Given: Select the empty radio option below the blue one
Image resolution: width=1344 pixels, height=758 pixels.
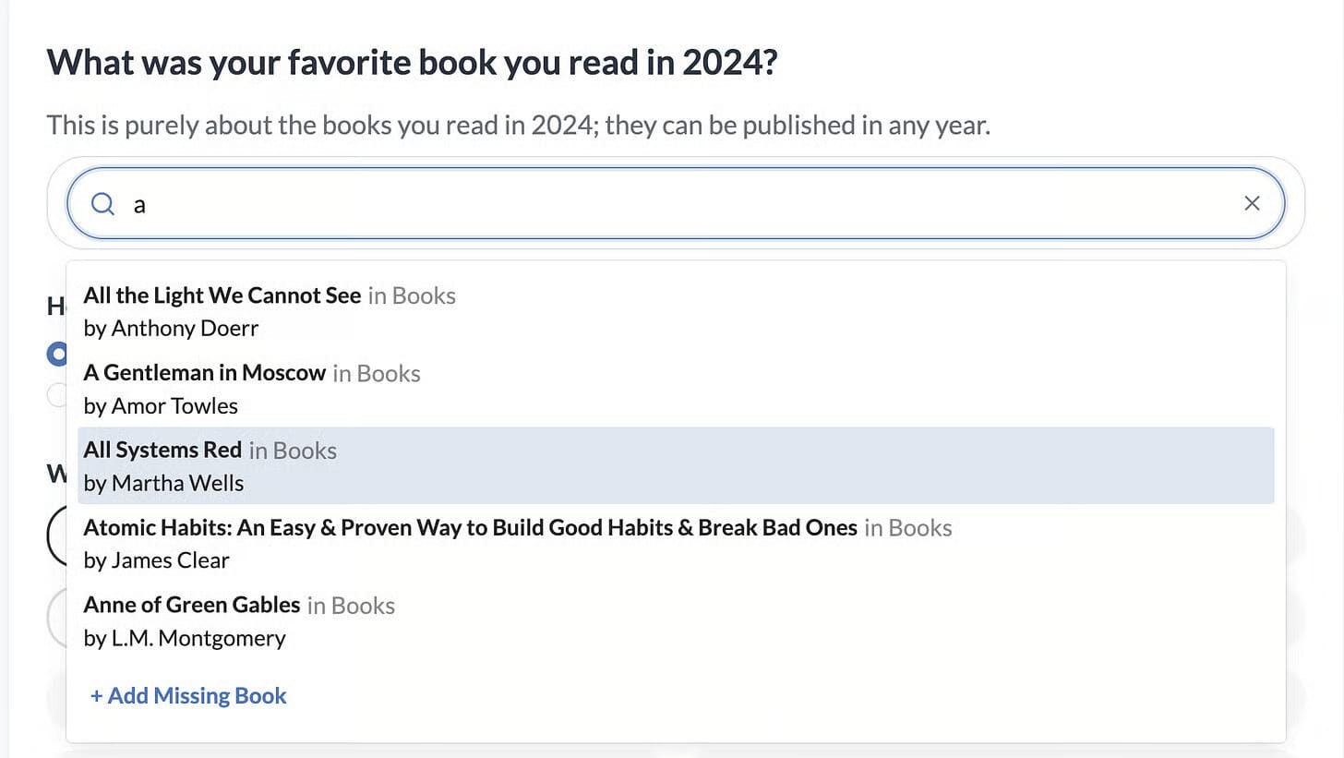Looking at the screenshot, I should click(x=57, y=395).
